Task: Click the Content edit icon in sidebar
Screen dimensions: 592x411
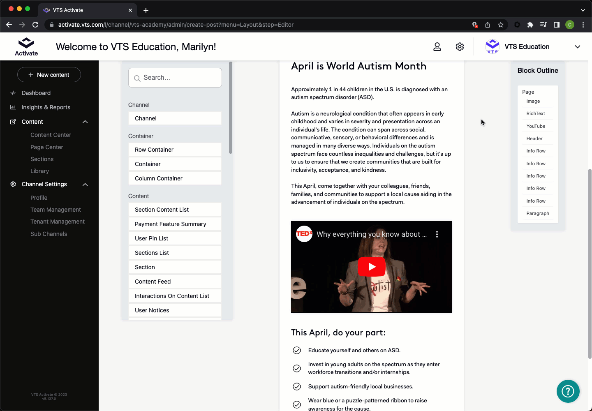Action: 13,122
